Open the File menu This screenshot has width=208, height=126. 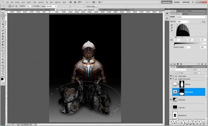pyautogui.click(x=8, y=2)
